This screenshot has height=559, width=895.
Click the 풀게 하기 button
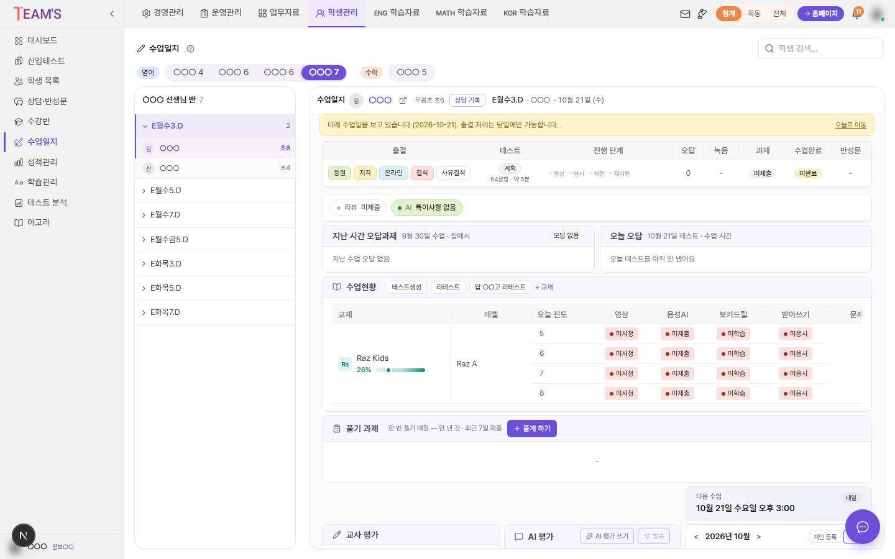[532, 429]
